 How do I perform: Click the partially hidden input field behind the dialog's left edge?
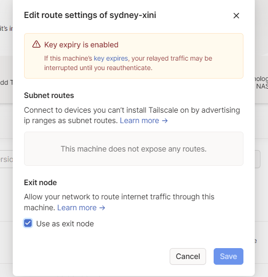[6, 159]
